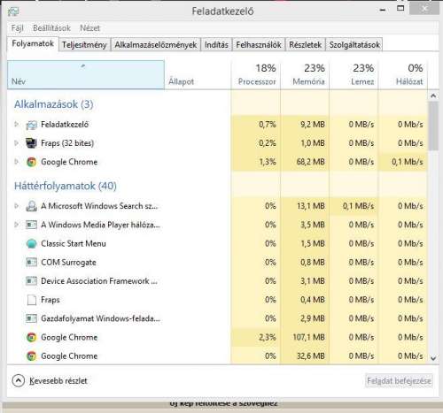This screenshot has height=413, width=443.
Task: Select the Classic Start Menu row name
Action: 74,244
